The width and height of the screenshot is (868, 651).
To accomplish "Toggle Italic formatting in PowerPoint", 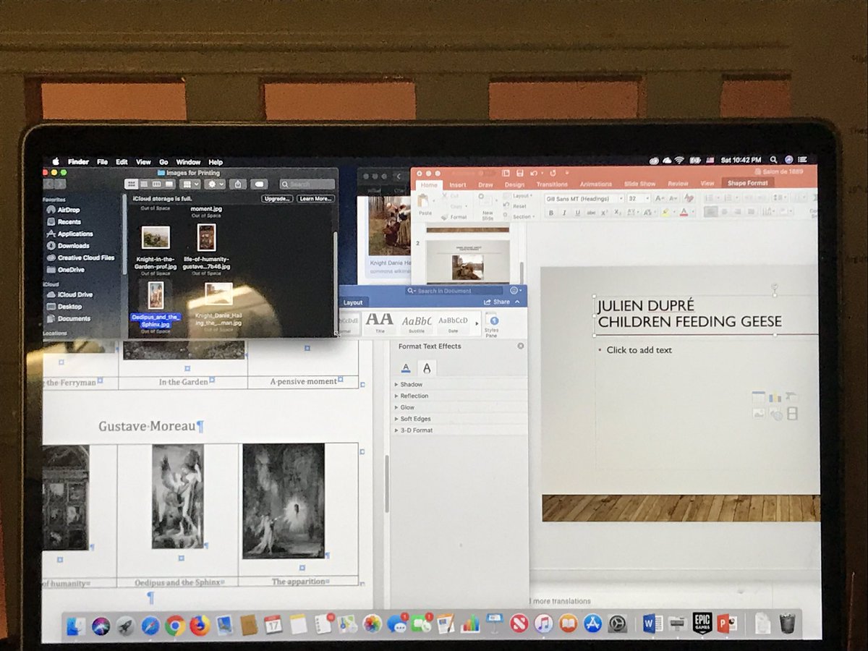I will tap(563, 213).
